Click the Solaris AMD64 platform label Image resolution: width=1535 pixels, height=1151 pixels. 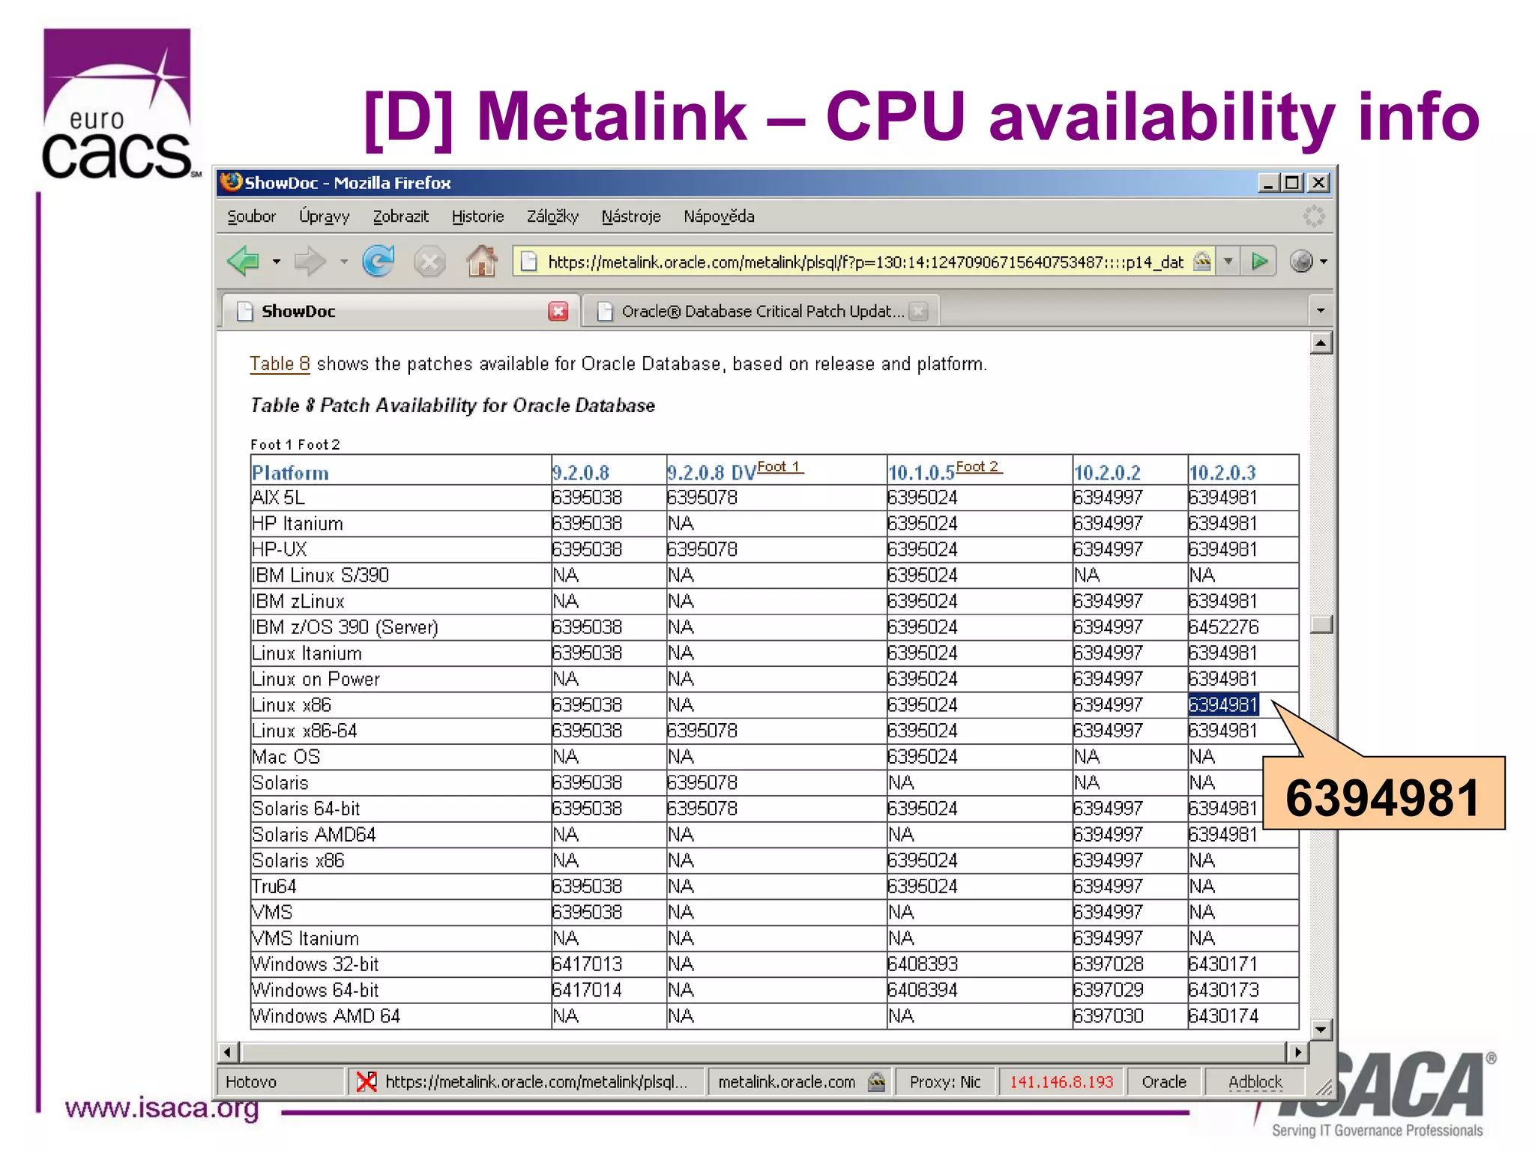[x=313, y=835]
